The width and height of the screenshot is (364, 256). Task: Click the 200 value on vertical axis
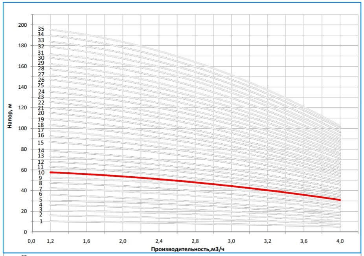23,25
